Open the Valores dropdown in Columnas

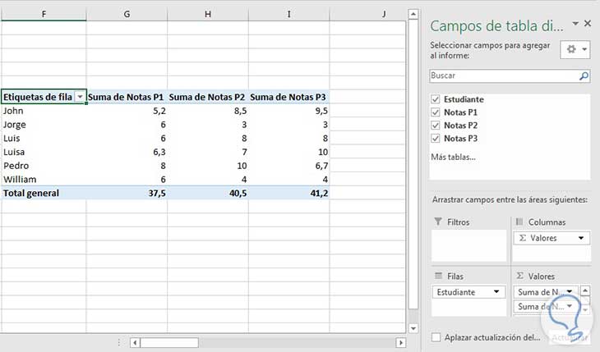point(582,238)
